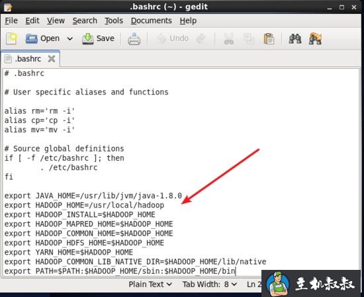Image resolution: width=364 pixels, height=297 pixels.
Task: Click the line "export HADOOP_COMMON_HOME=$HADOOP_HOME"
Action: (x=89, y=233)
